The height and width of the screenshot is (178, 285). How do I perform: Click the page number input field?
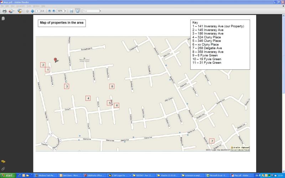pos(37,11)
